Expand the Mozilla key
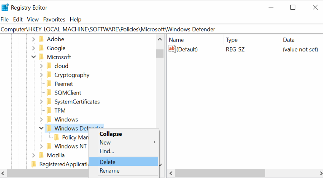The width and height of the screenshot is (323, 179). (34, 155)
